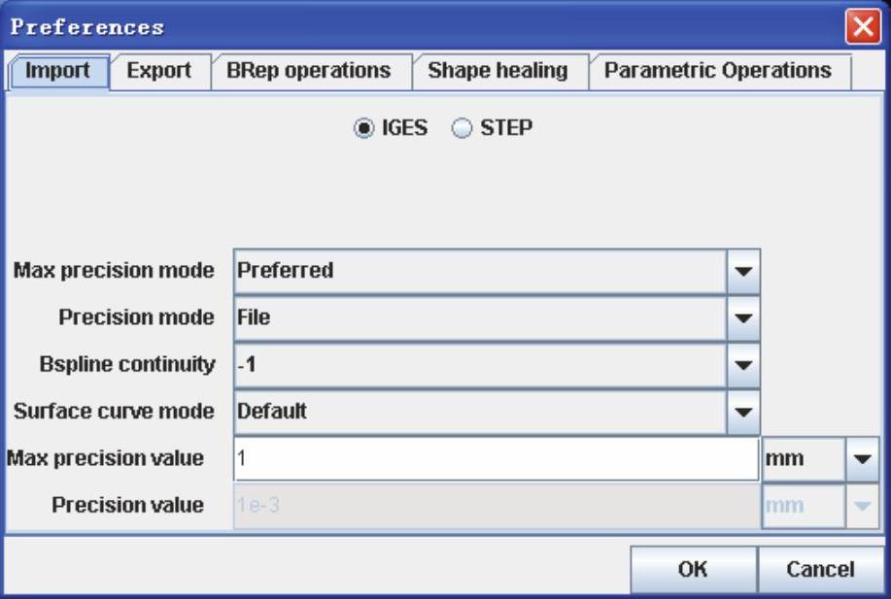
Task: Select the IGES radio button
Action: pyautogui.click(x=362, y=129)
